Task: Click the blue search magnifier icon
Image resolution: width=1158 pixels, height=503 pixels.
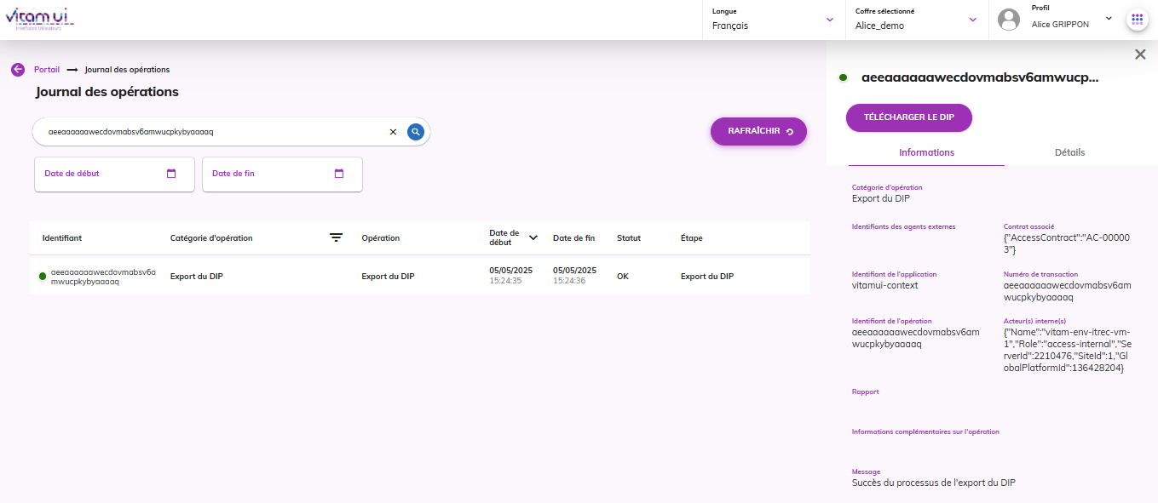Action: pos(415,132)
